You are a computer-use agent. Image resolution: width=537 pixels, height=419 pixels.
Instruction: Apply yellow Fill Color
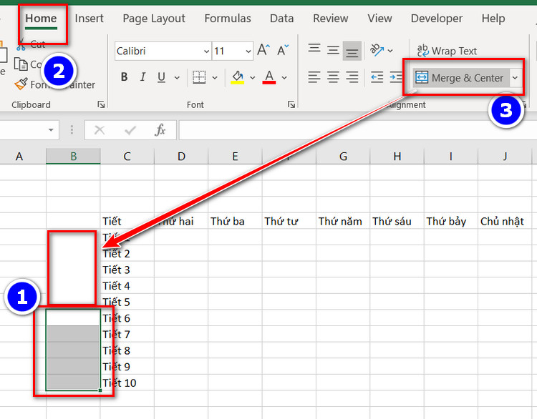pyautogui.click(x=237, y=77)
